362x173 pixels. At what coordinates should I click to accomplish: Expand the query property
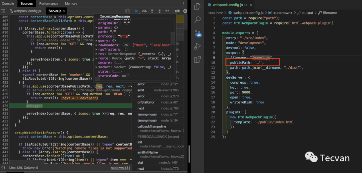97,40
